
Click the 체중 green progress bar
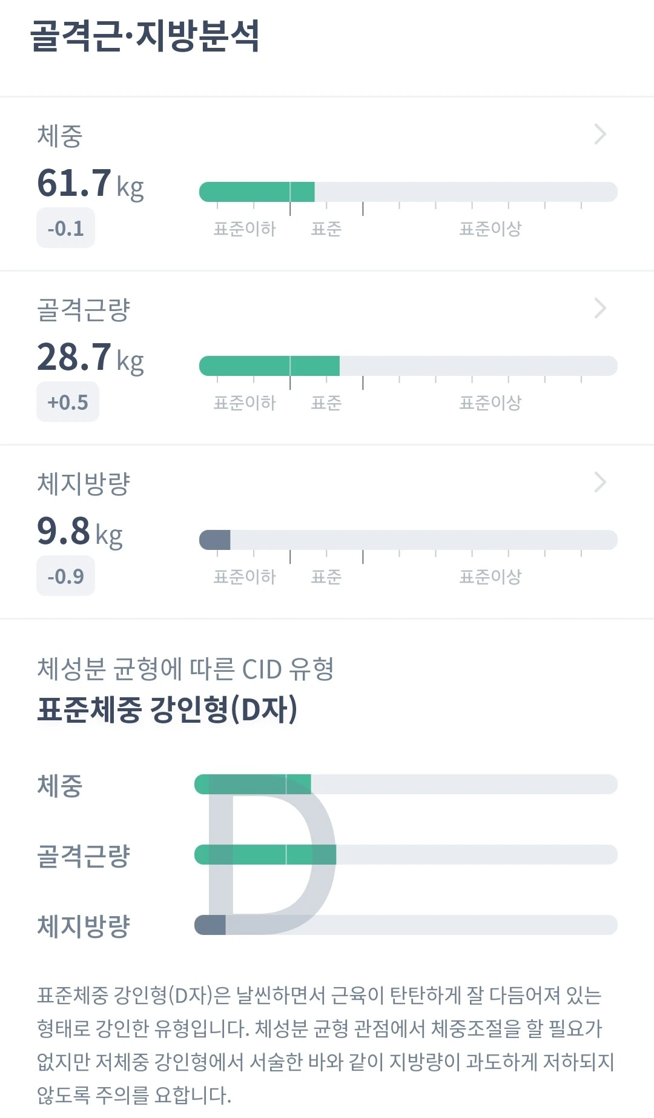pyautogui.click(x=257, y=192)
